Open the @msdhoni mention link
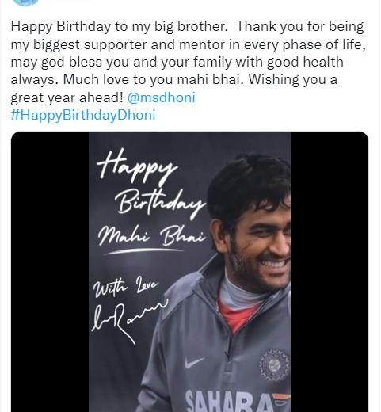 [x=161, y=97]
